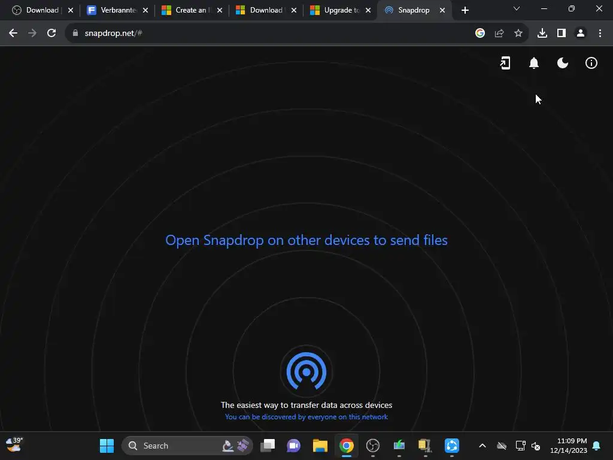Show hidden system tray icons

tap(482, 446)
